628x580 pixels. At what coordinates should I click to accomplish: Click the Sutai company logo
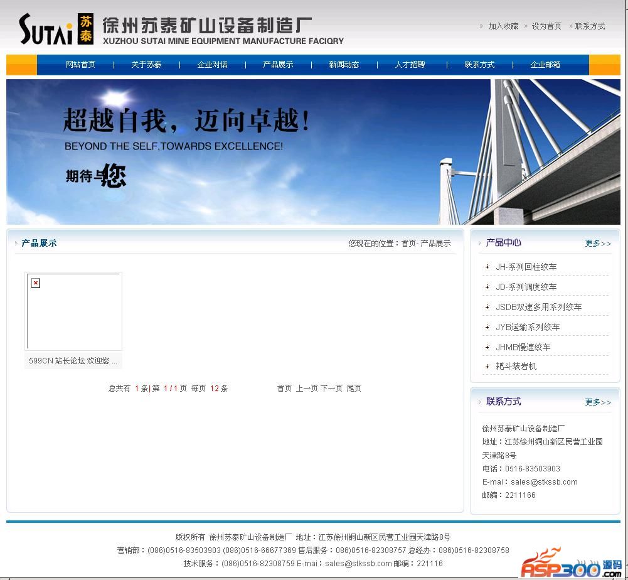(x=56, y=29)
